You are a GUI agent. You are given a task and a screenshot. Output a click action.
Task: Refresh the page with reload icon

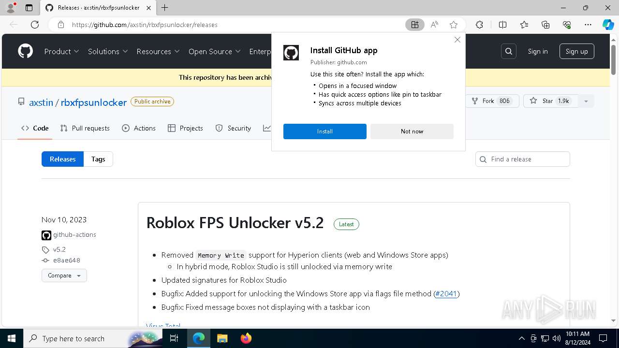[35, 25]
